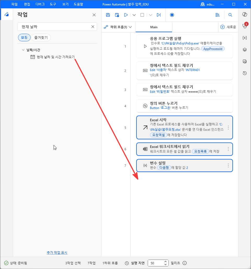Select Excel 워크시트에서 읽기 action

(x=184, y=149)
